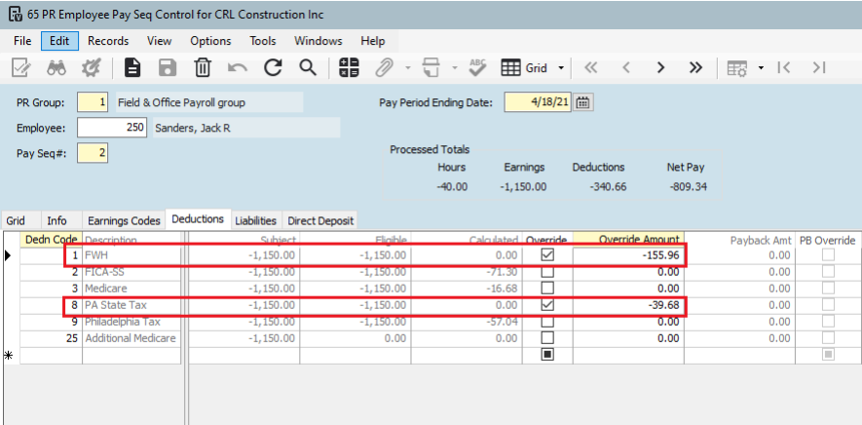Go to the next record arrow

[x=660, y=67]
